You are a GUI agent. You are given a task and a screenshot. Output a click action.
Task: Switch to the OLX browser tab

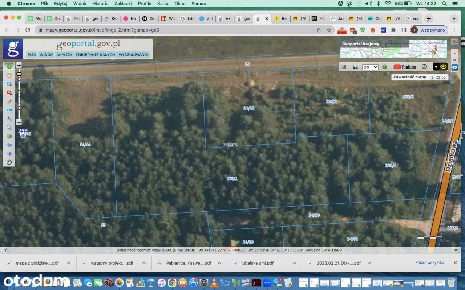[x=375, y=18]
